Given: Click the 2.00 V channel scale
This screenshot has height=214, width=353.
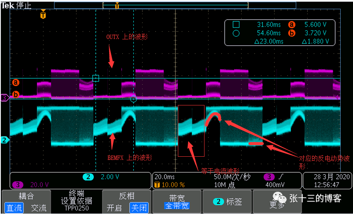Looking at the screenshot, I should pyautogui.click(x=110, y=177).
